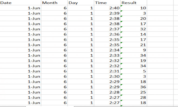This screenshot has height=107, width=178.
Task: Select the Time column header cell
Action: (107, 3)
